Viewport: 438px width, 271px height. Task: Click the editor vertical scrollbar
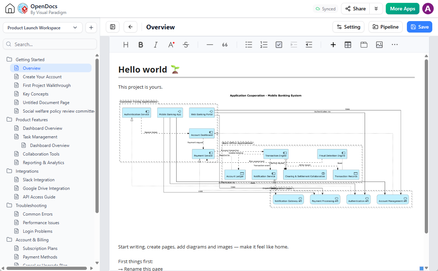click(426, 146)
